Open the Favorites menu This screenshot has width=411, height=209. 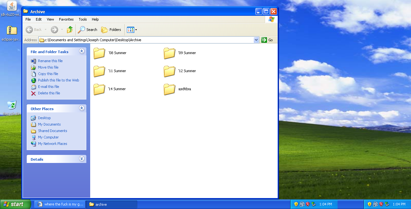click(66, 19)
